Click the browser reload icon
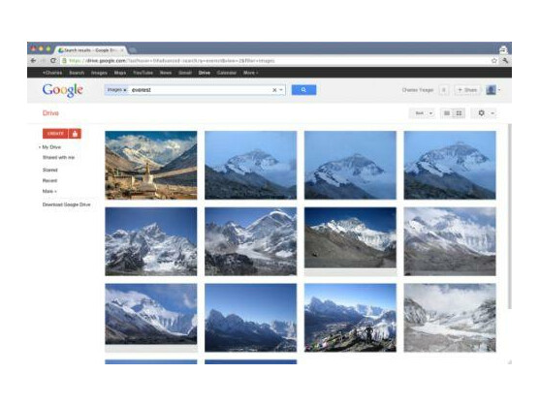The image size is (540, 405). click(x=53, y=61)
